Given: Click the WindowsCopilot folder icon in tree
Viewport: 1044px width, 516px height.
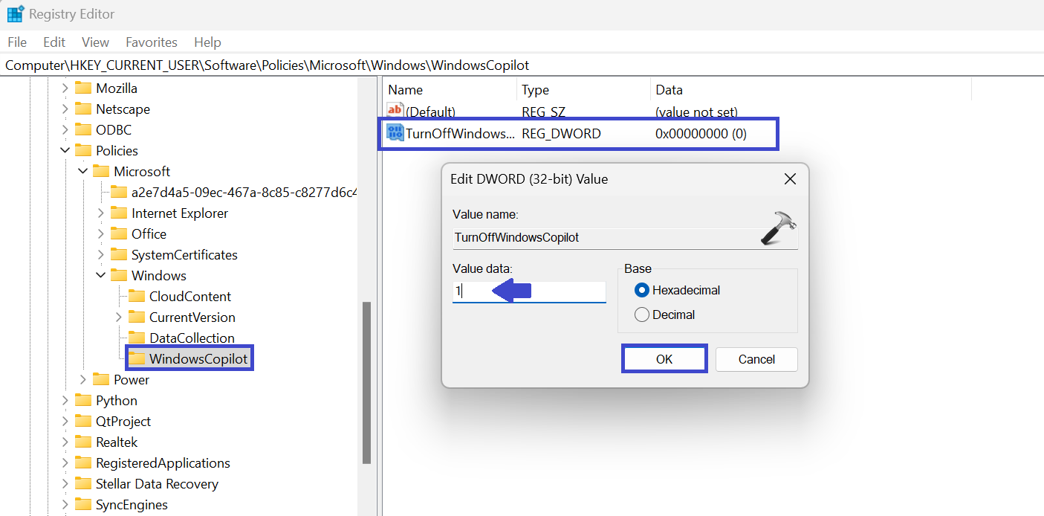Looking at the screenshot, I should tap(137, 359).
